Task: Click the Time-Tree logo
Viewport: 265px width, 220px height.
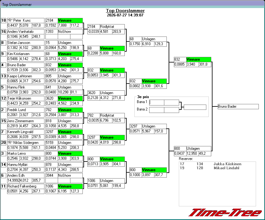Action: 225,213
